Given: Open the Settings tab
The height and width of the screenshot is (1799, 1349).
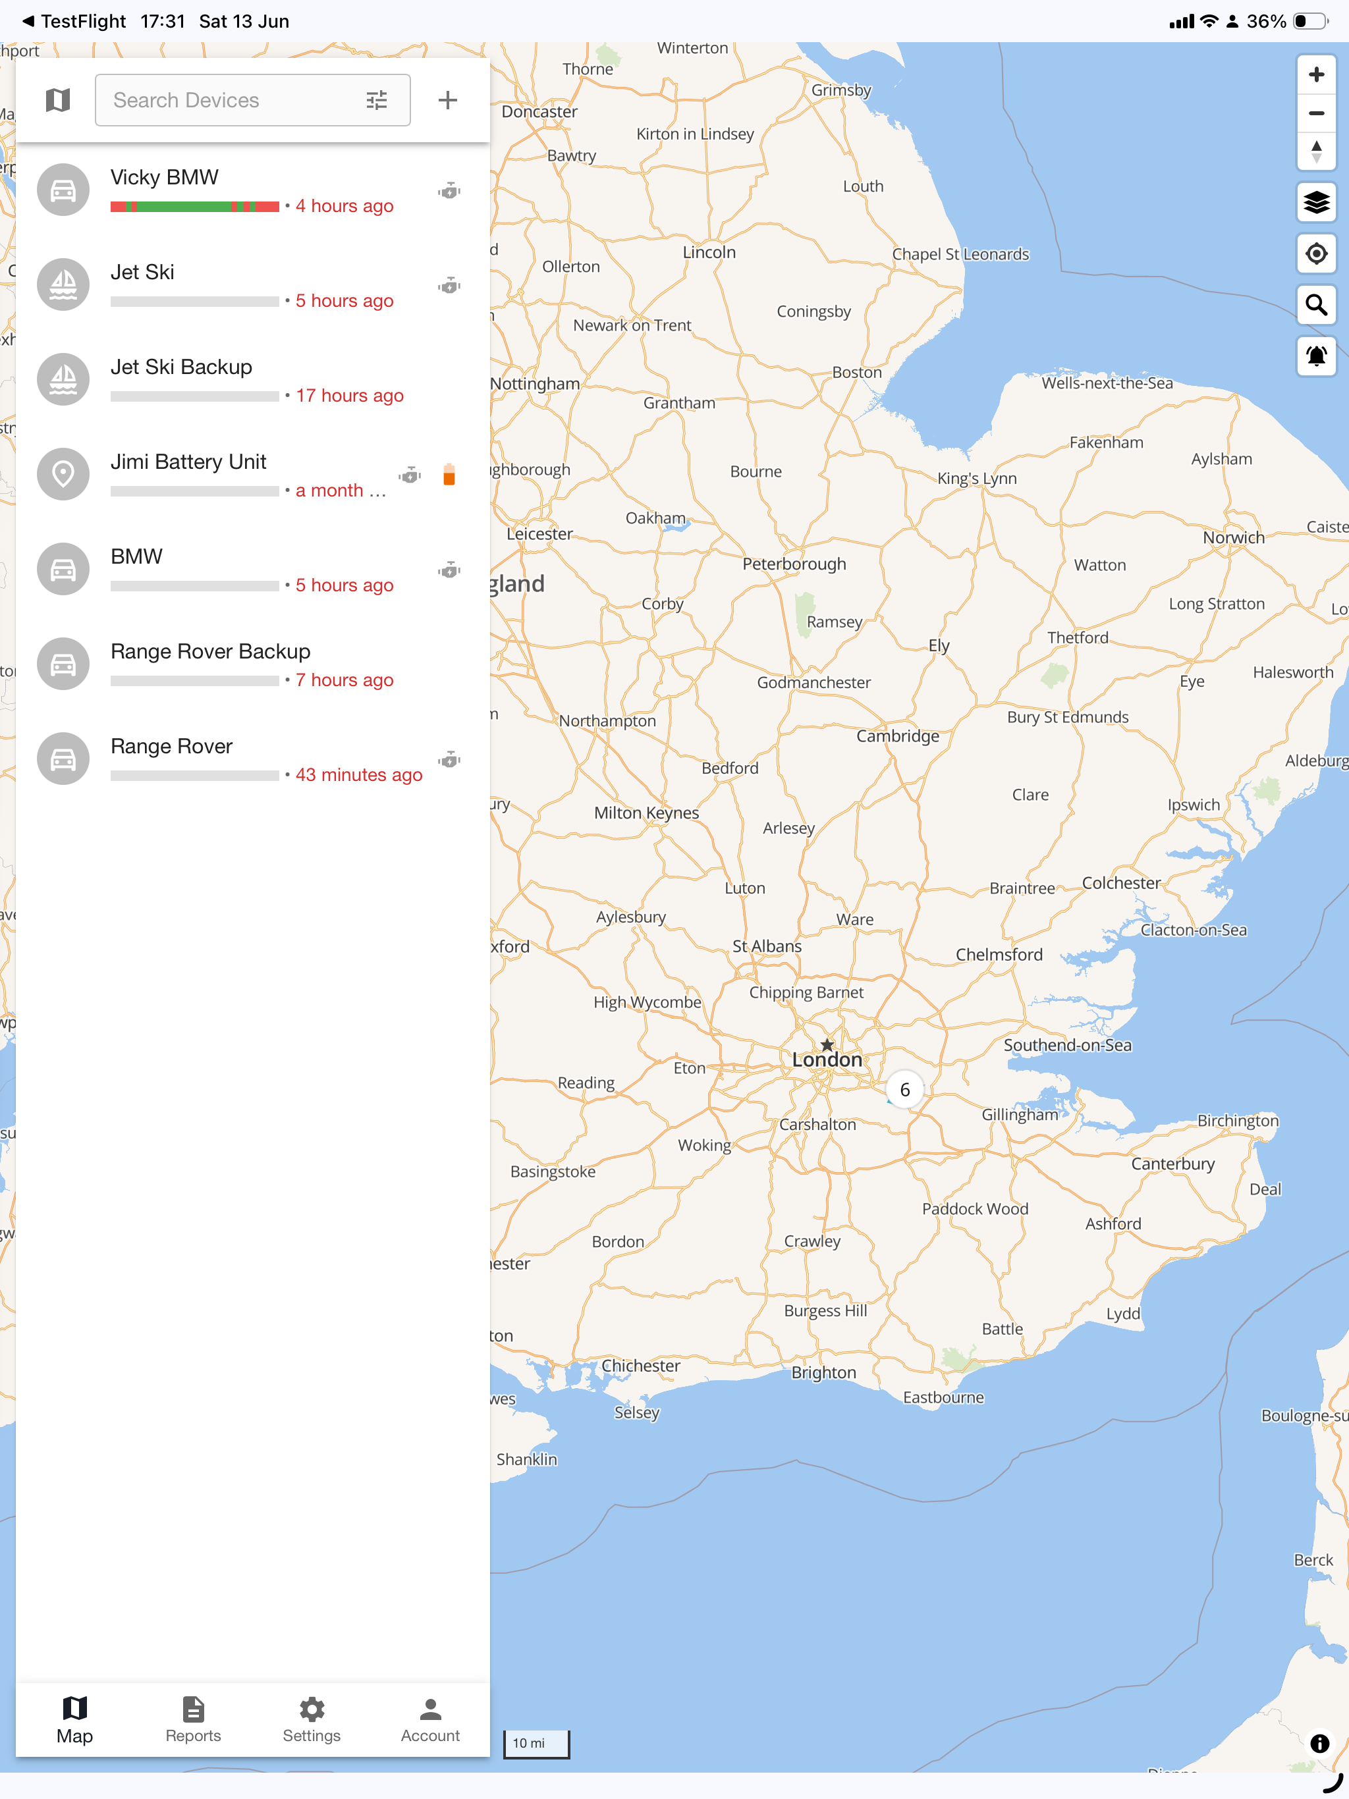Looking at the screenshot, I should tap(312, 1719).
